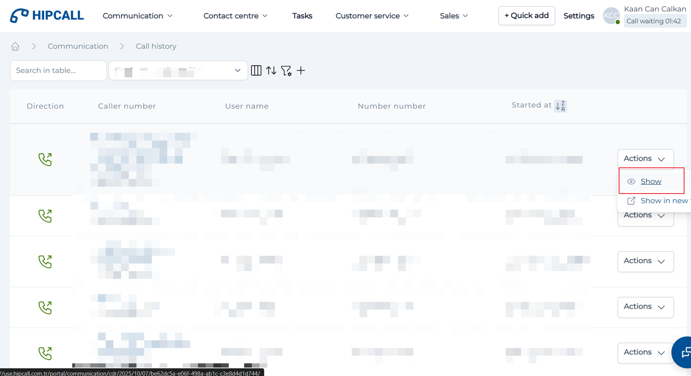Open the sort arrows icon in toolbar

click(271, 70)
